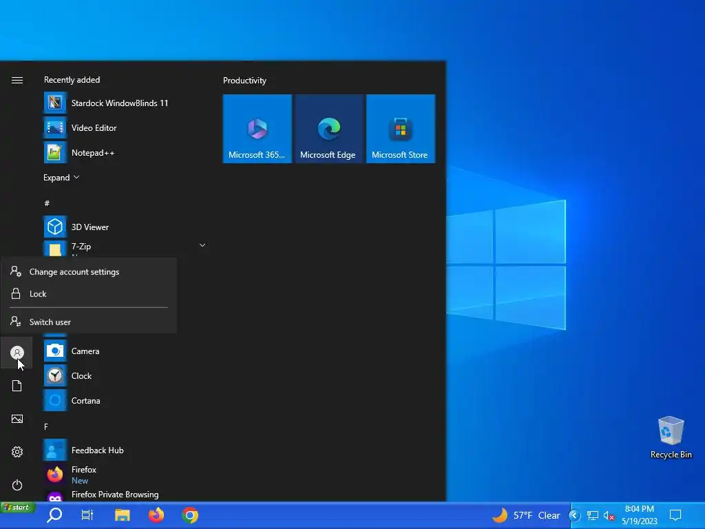Image resolution: width=705 pixels, height=529 pixels.
Task: Click the network tray icon
Action: coord(593,515)
